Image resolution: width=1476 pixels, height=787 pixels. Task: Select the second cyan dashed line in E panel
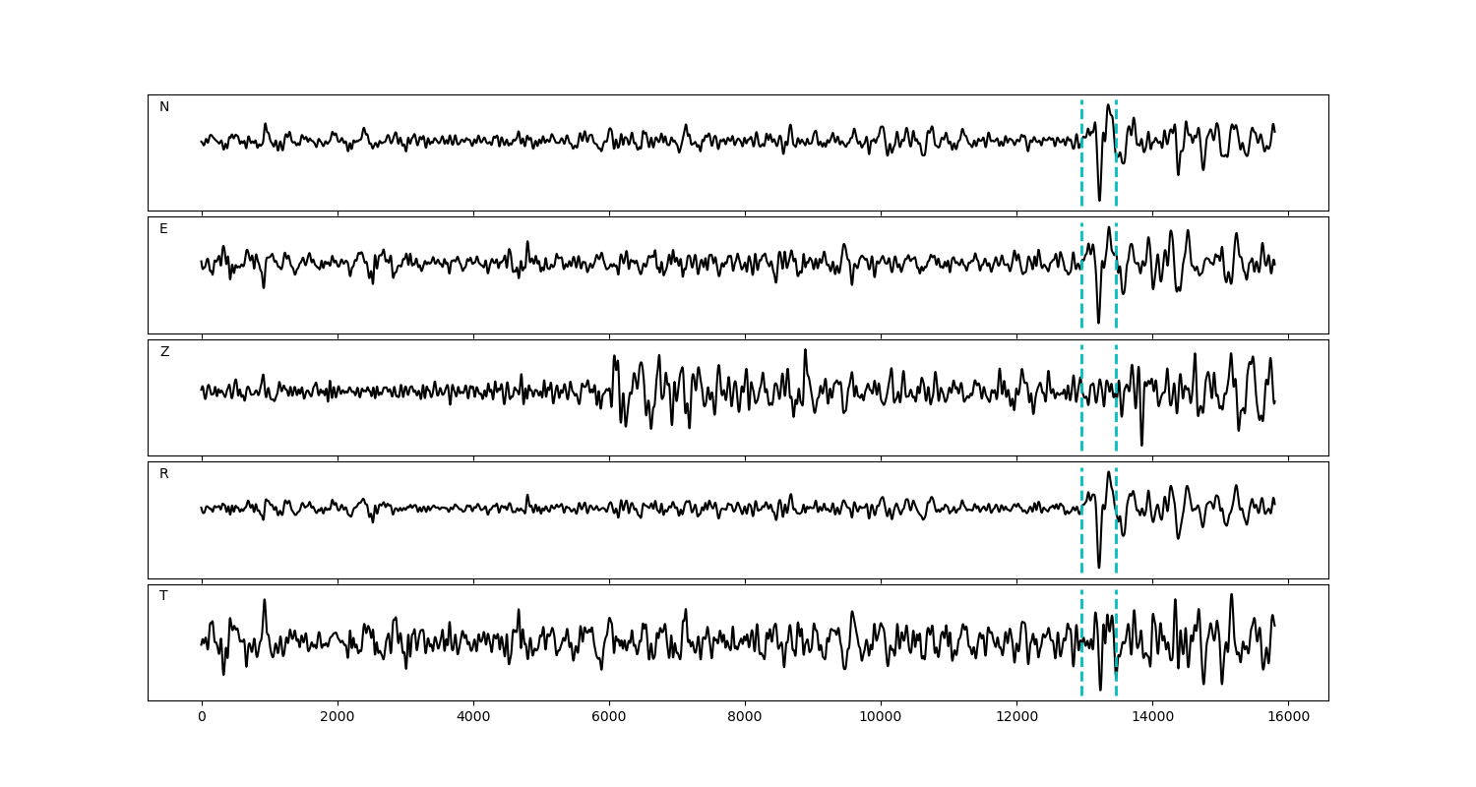(1116, 295)
